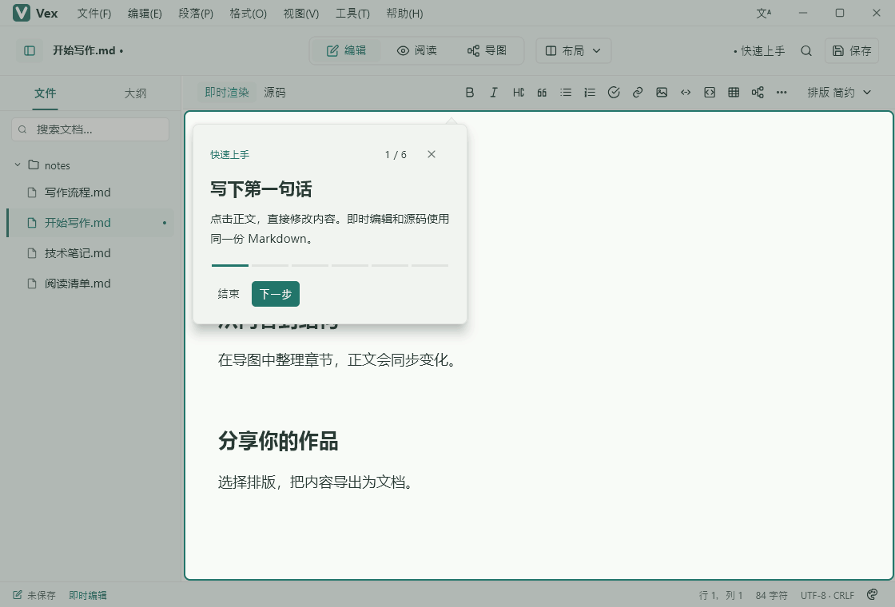Insert an image
Screen dimensions: 895x607
[x=662, y=93]
